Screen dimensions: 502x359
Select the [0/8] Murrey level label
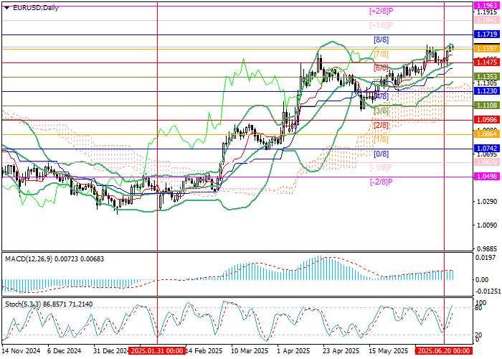click(381, 154)
